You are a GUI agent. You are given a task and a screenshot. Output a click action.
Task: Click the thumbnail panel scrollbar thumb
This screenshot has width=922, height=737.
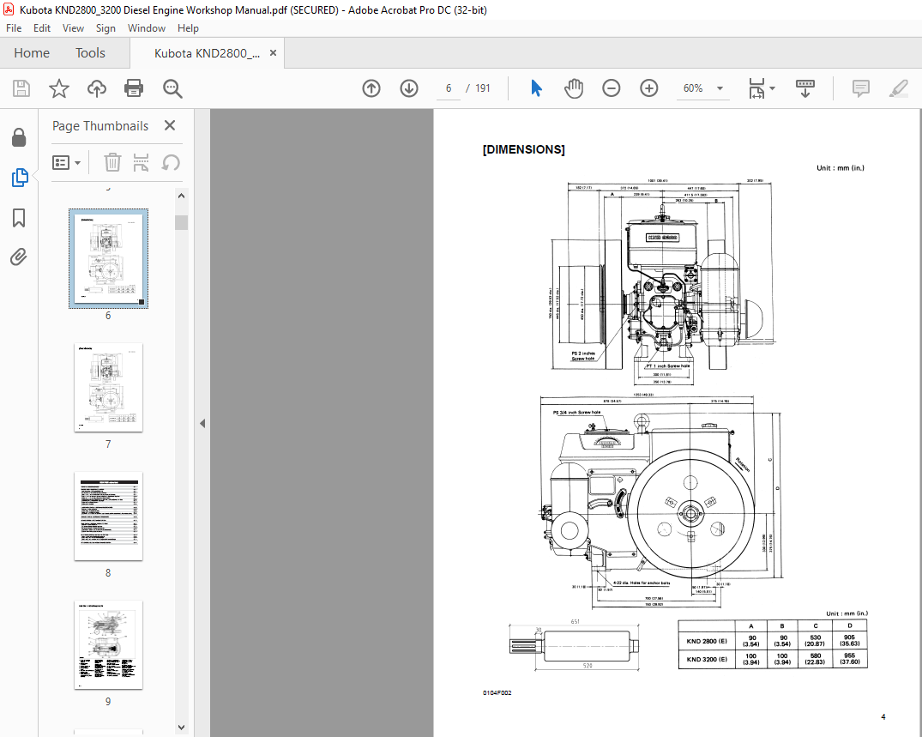tap(181, 222)
